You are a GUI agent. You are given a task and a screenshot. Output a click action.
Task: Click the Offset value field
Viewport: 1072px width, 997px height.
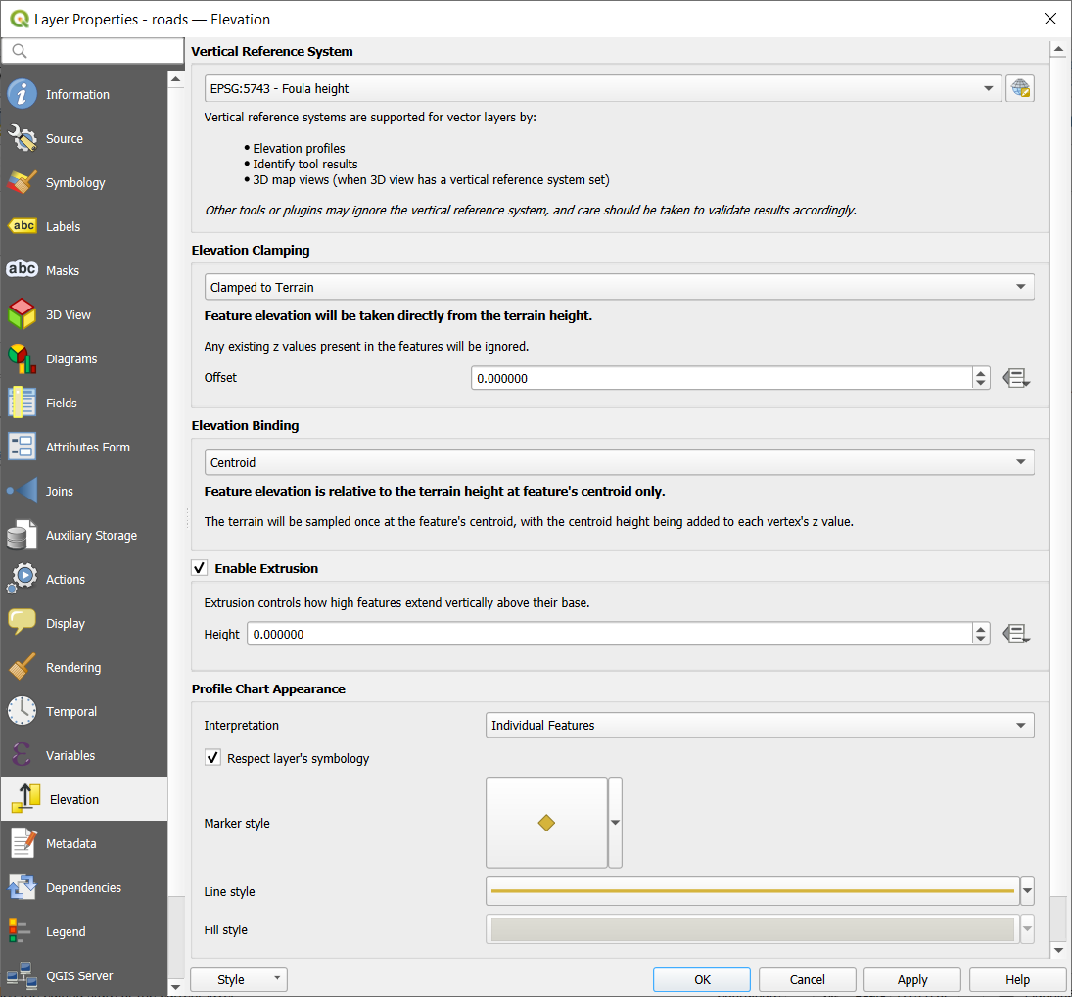pyautogui.click(x=722, y=378)
